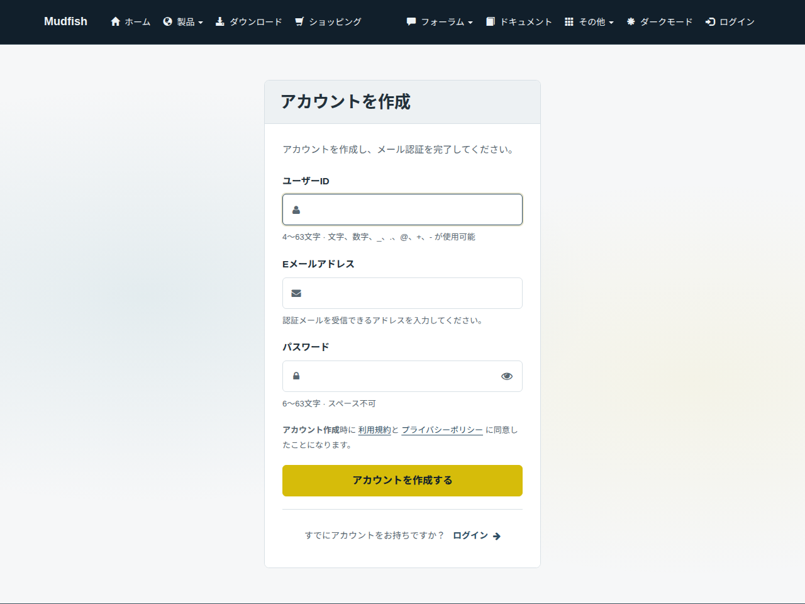Click the right arrow icon beside ログイン
The height and width of the screenshot is (604, 805).
coord(497,536)
